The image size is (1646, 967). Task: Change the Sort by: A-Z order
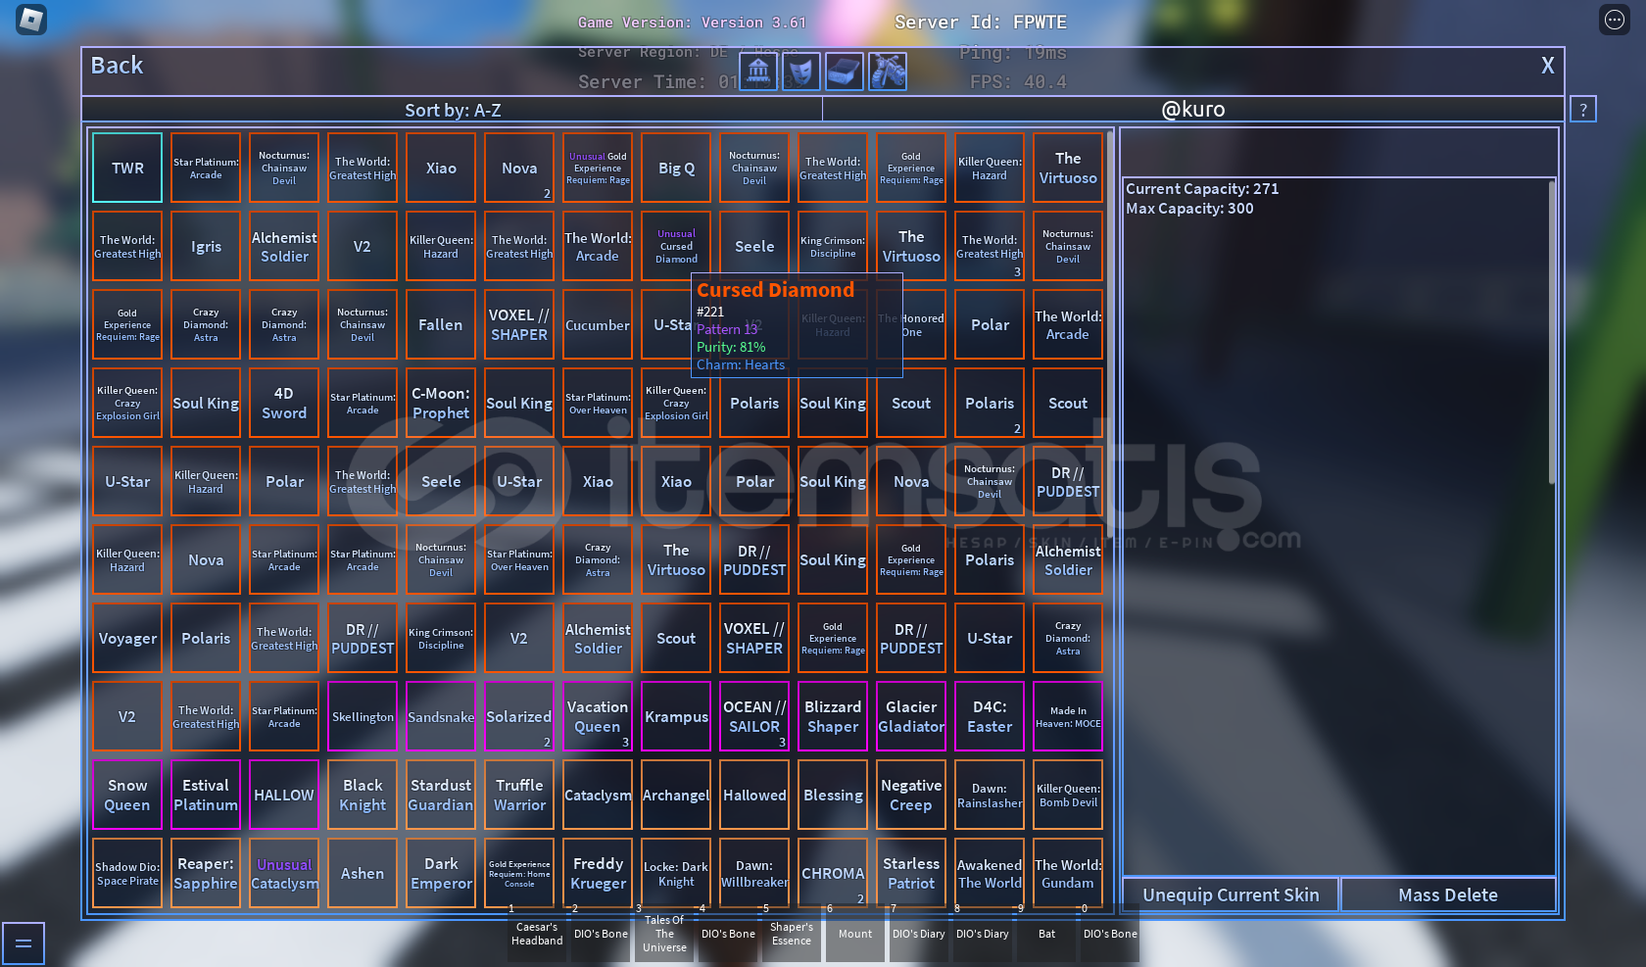[453, 110]
